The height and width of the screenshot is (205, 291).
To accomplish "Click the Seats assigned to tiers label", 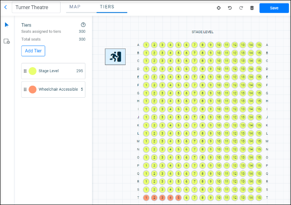I will (41, 31).
